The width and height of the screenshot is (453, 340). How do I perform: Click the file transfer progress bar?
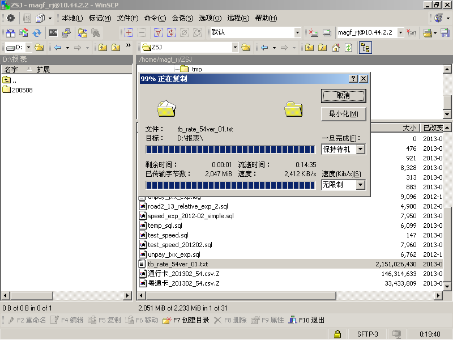tap(230, 150)
